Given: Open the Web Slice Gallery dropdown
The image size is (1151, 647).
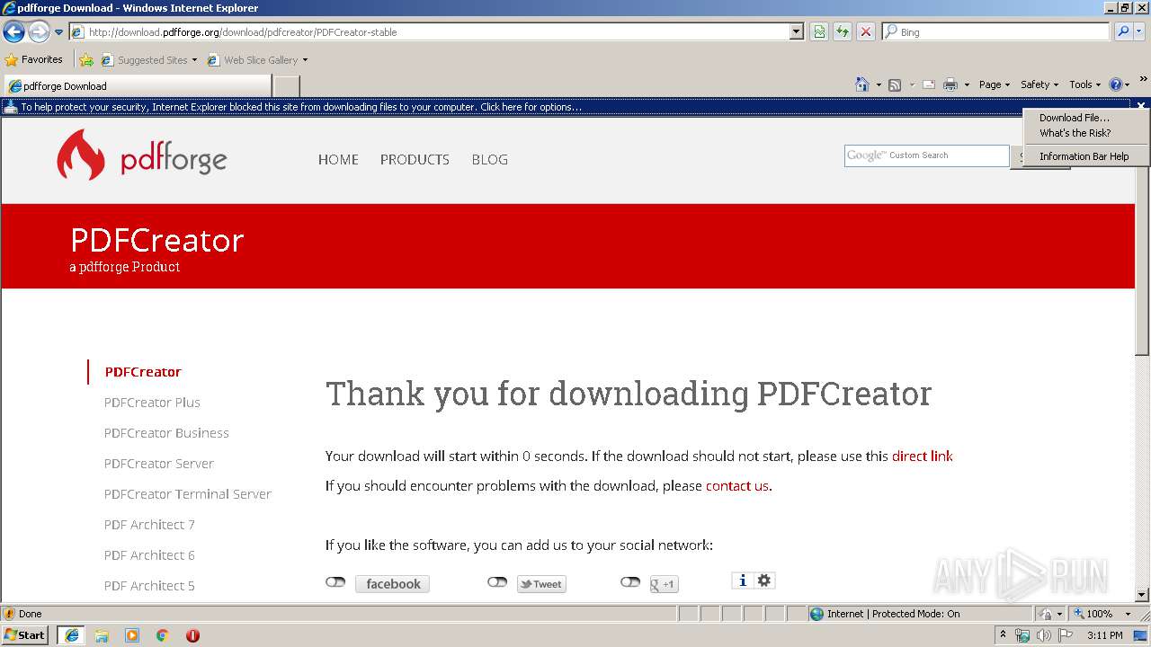Looking at the screenshot, I should (257, 60).
